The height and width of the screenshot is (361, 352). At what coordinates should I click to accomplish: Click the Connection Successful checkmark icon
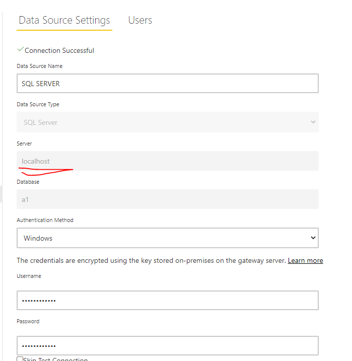coord(21,49)
